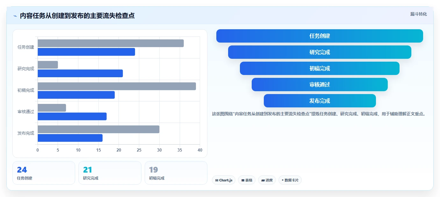Click the 表格 tag

(247, 180)
